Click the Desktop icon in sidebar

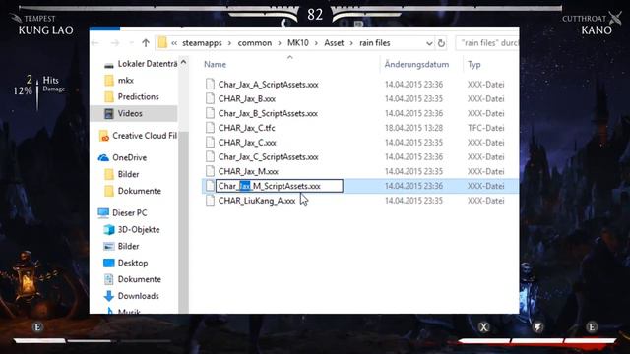(109, 263)
